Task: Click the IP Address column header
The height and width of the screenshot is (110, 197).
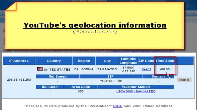Action: [19, 61]
